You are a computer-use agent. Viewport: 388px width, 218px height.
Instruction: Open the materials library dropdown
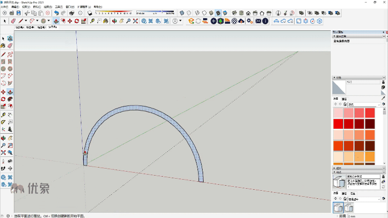pos(379,104)
